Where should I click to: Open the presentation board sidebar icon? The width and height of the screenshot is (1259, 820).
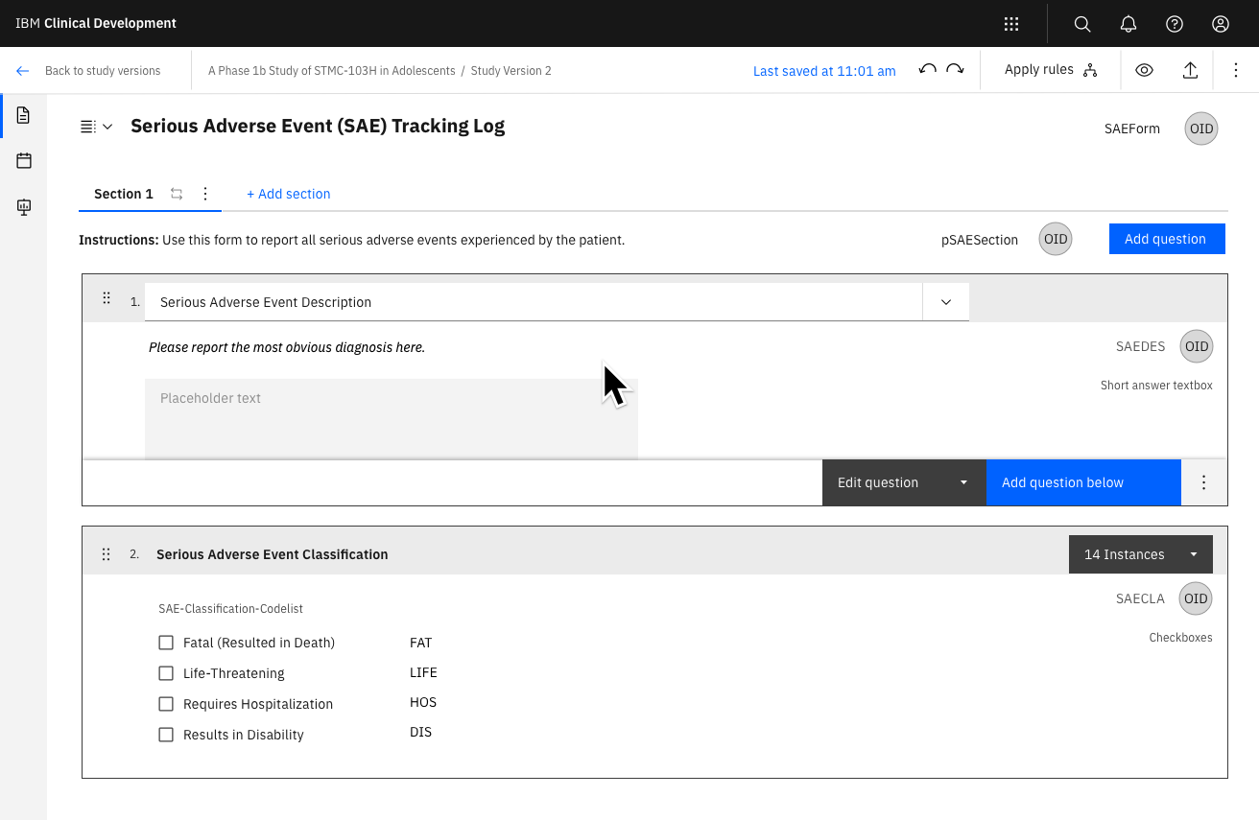click(x=24, y=206)
